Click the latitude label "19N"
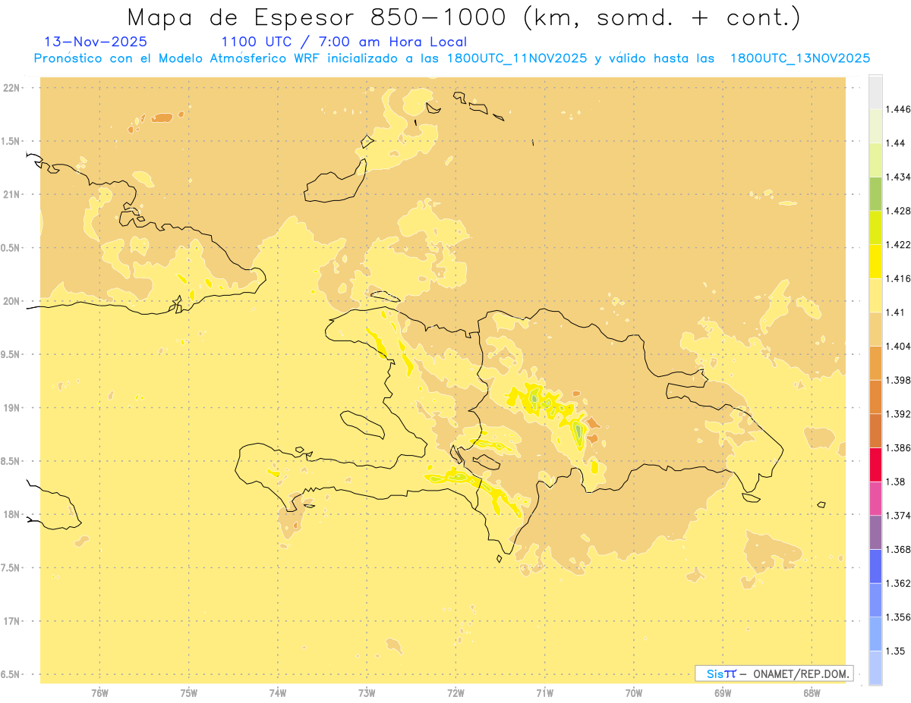The width and height of the screenshot is (911, 703). point(12,408)
